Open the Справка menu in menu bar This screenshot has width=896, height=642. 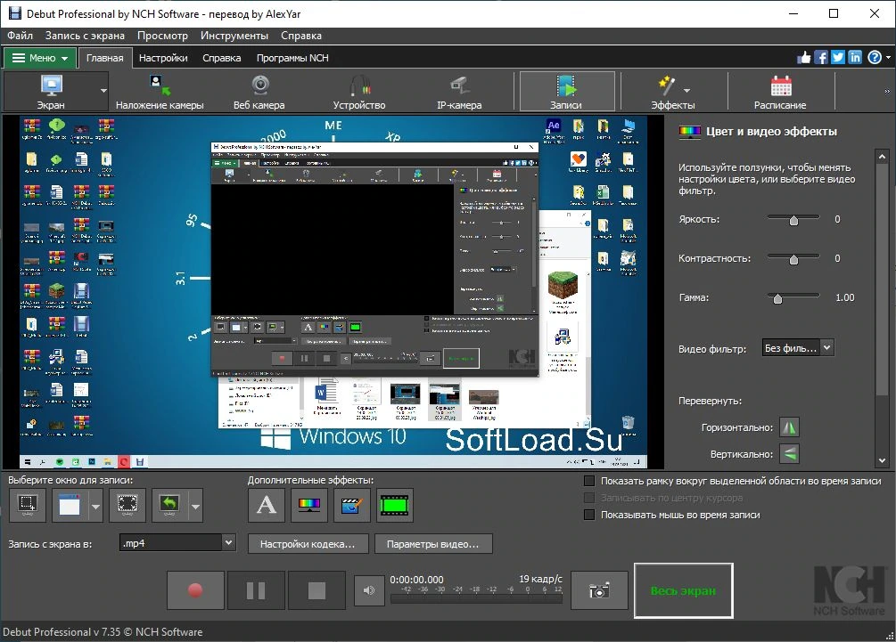click(x=301, y=36)
